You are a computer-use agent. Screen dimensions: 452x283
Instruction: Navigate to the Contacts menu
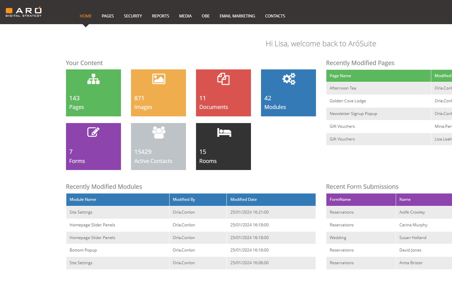click(275, 16)
